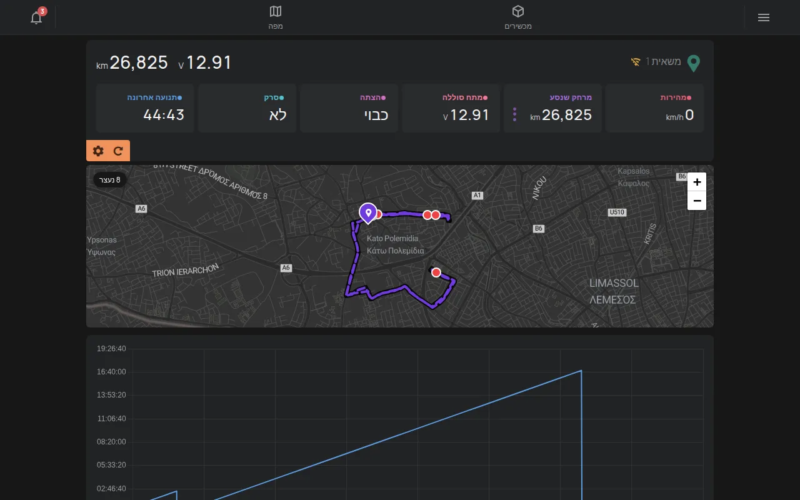800x500 pixels.
Task: Click the yellow no-signal icon near משאית 1
Action: [x=636, y=62]
